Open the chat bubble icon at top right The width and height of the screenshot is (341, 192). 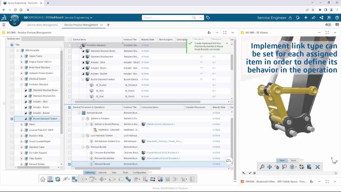(337, 25)
